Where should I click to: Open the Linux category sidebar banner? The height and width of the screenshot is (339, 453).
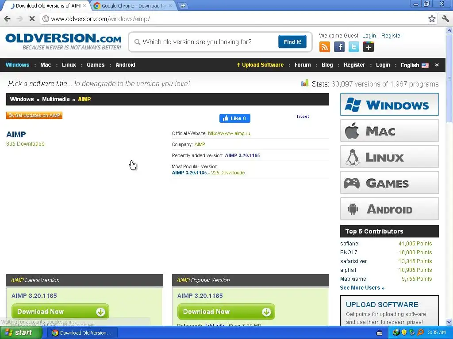click(389, 157)
